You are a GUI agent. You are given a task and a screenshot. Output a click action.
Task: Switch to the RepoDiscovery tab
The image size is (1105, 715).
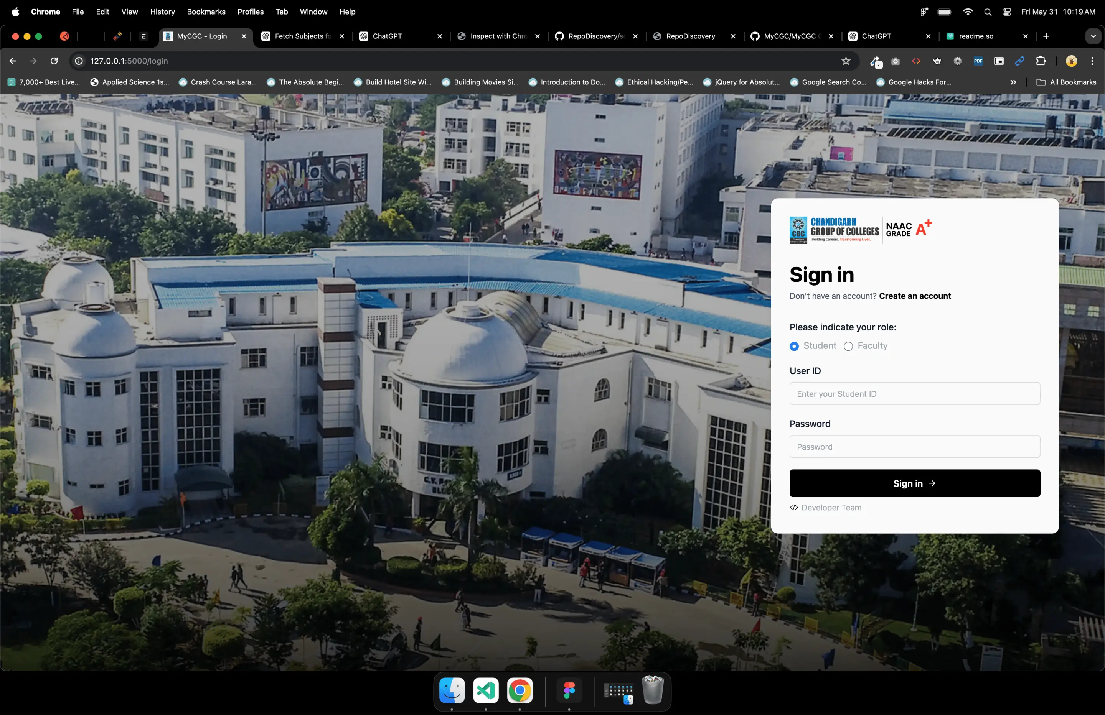[x=690, y=36]
